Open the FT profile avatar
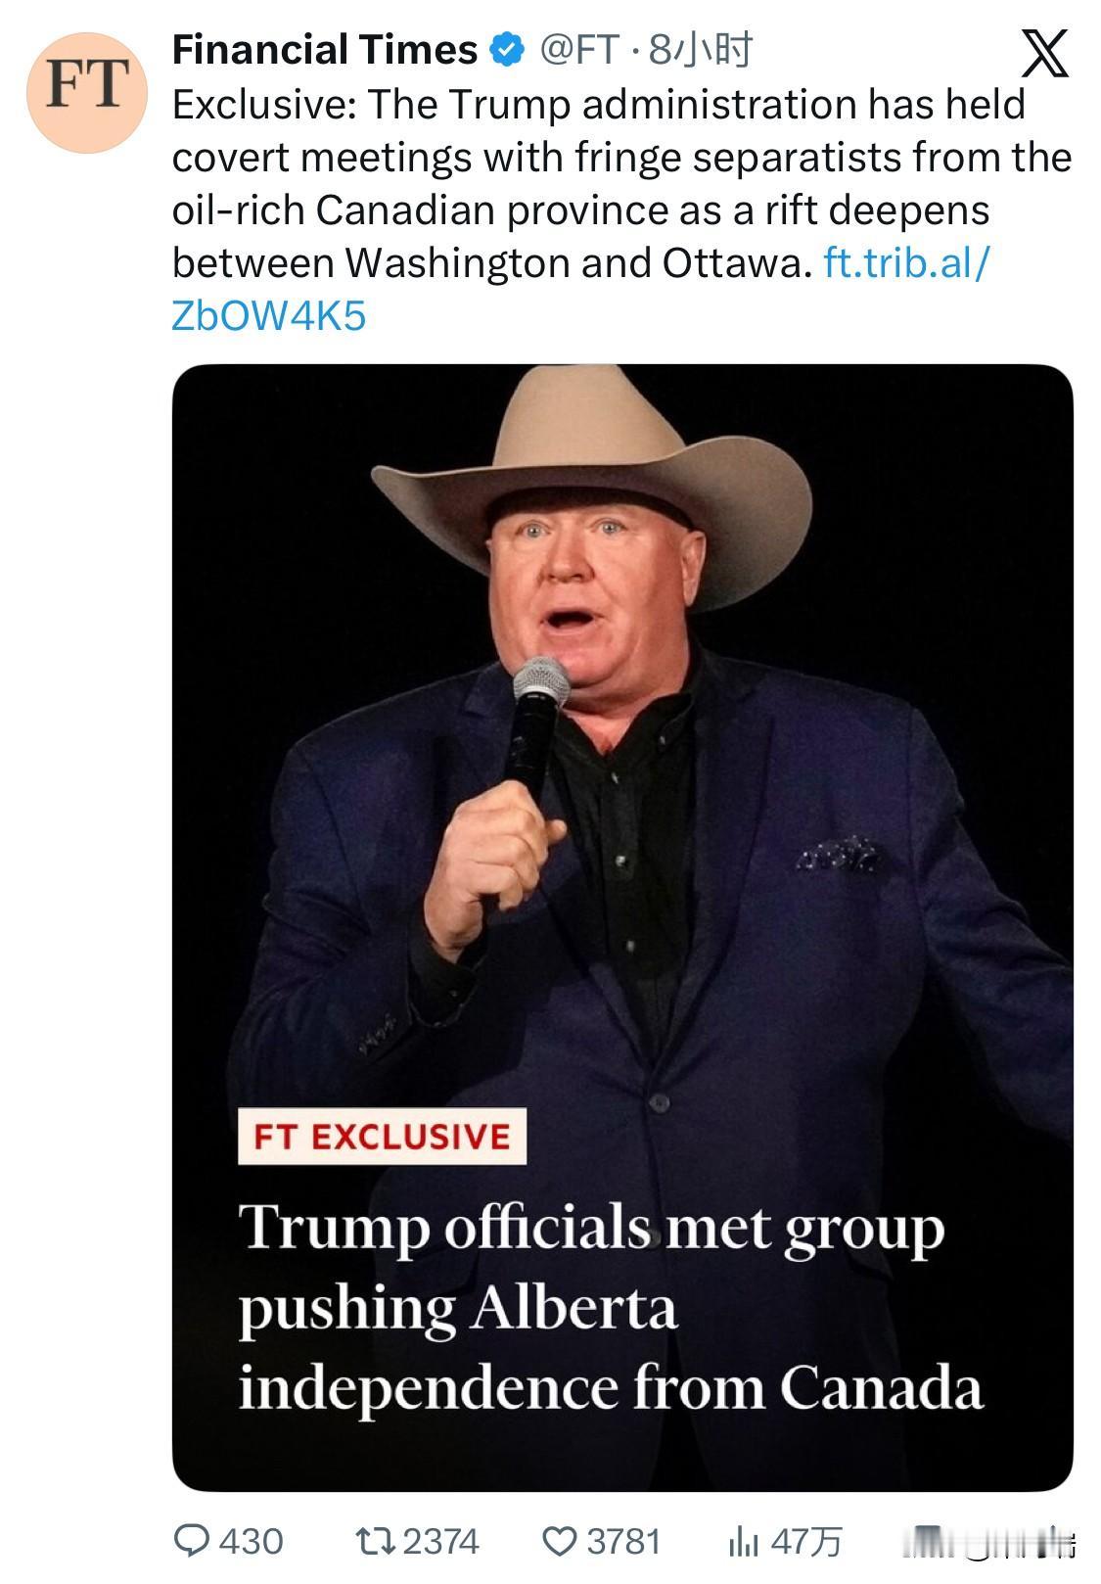 86,92
